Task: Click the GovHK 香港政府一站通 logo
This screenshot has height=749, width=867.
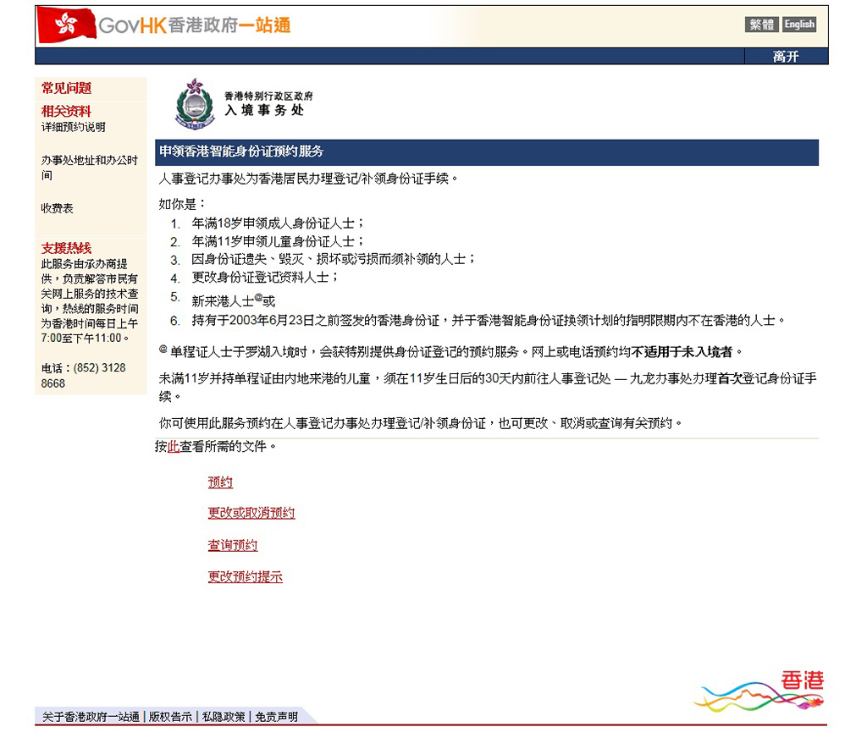Action: tap(193, 25)
